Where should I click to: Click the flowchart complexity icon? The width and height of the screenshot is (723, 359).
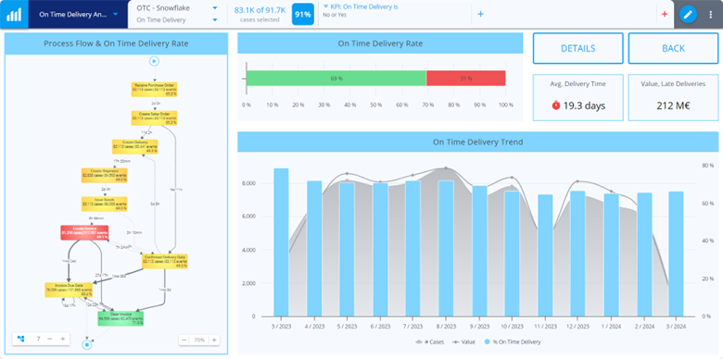20,340
